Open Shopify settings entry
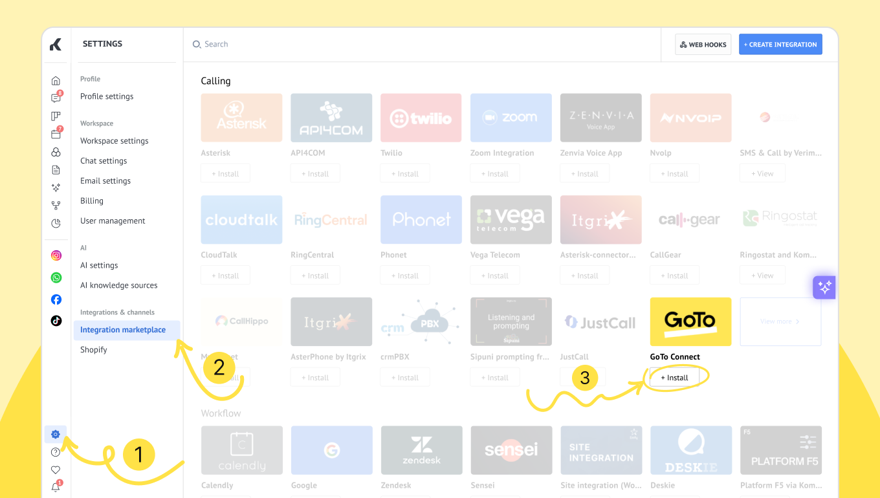The height and width of the screenshot is (498, 880). (x=94, y=350)
